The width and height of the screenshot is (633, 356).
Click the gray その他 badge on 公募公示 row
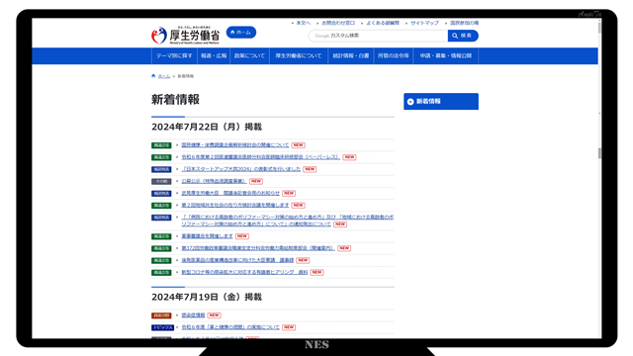[x=161, y=182]
